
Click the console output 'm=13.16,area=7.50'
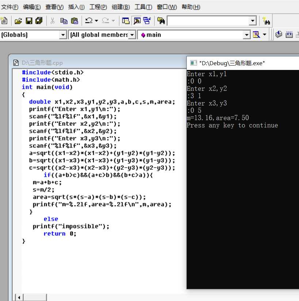click(218, 118)
